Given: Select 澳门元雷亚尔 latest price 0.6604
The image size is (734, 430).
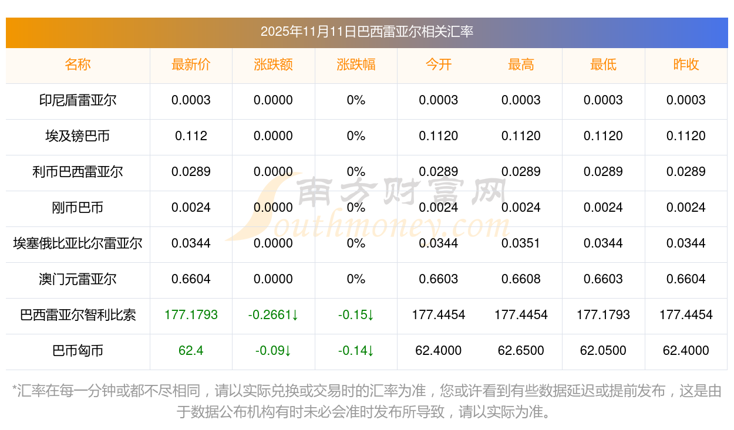Looking at the screenshot, I should click(x=191, y=279).
